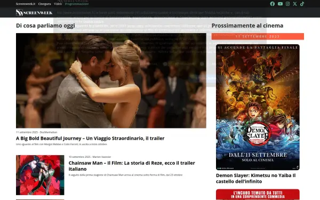Screen dimensions: 320x200
Task: Open the Chainsaw Man Reze trailer headline
Action: [132, 166]
